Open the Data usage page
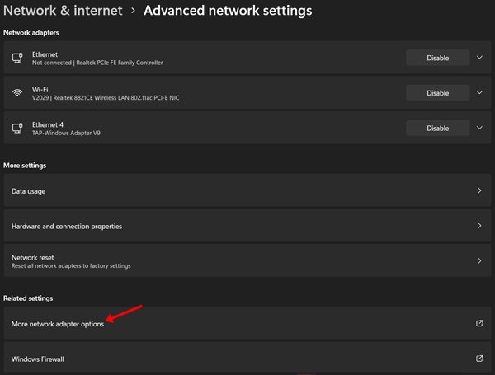 [247, 191]
